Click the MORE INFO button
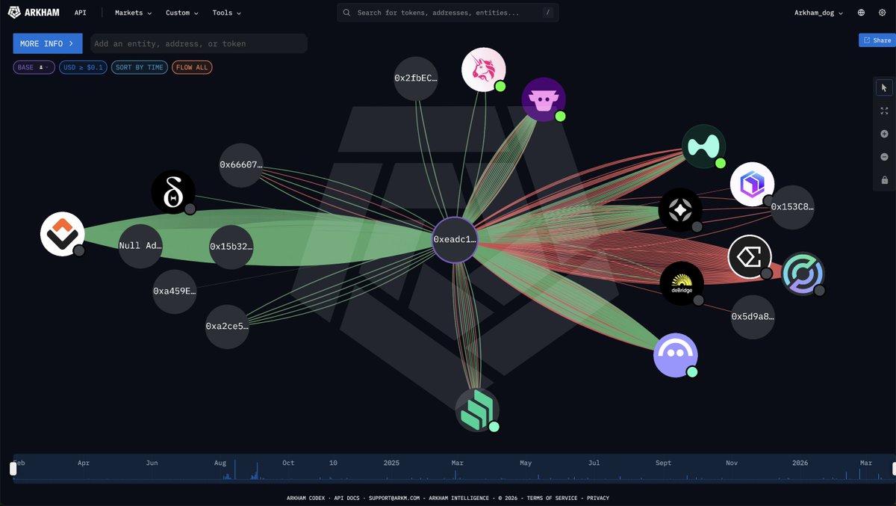This screenshot has width=896, height=506. point(48,43)
